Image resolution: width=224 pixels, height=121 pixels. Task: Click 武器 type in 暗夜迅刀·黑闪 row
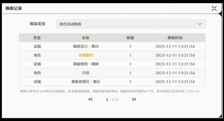[37, 46]
